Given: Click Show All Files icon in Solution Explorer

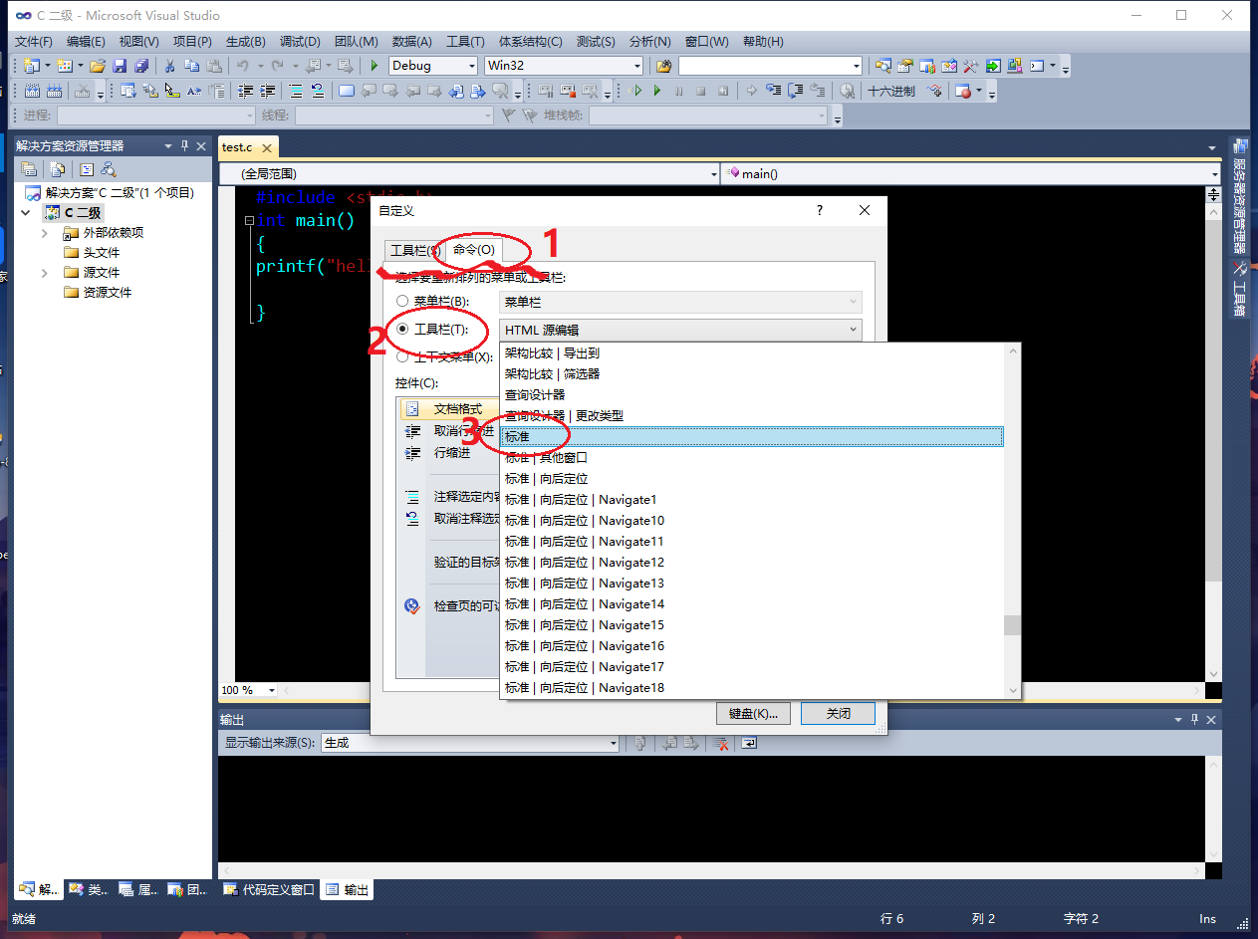Looking at the screenshot, I should (x=58, y=169).
